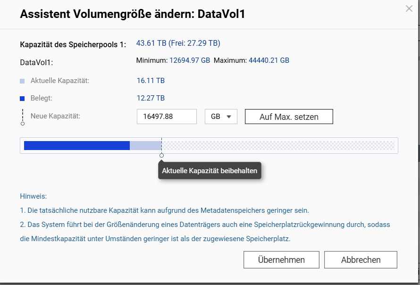This screenshot has height=285, width=420.
Task: Focus the Neue Kapazität input field
Action: pyautogui.click(x=167, y=117)
